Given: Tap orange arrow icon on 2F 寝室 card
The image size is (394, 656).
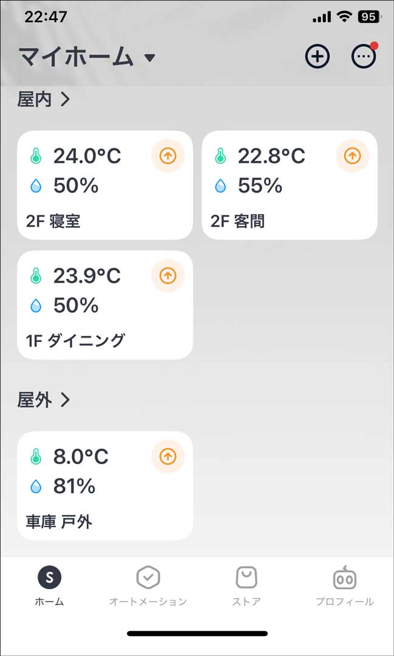Looking at the screenshot, I should (168, 156).
